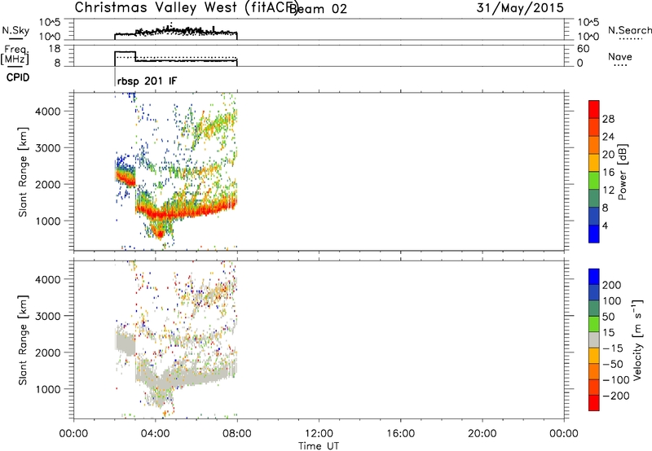The width and height of the screenshot is (652, 451).
Task: Click the 'Christmas Valley West (fitACF)' title
Action: click(187, 8)
